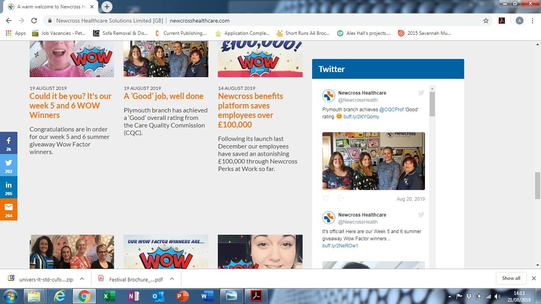
Task: Open the £100,000 WOW article image
Action: [260, 59]
